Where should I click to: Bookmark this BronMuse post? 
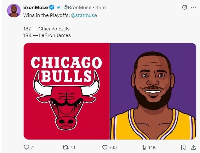(x=183, y=147)
